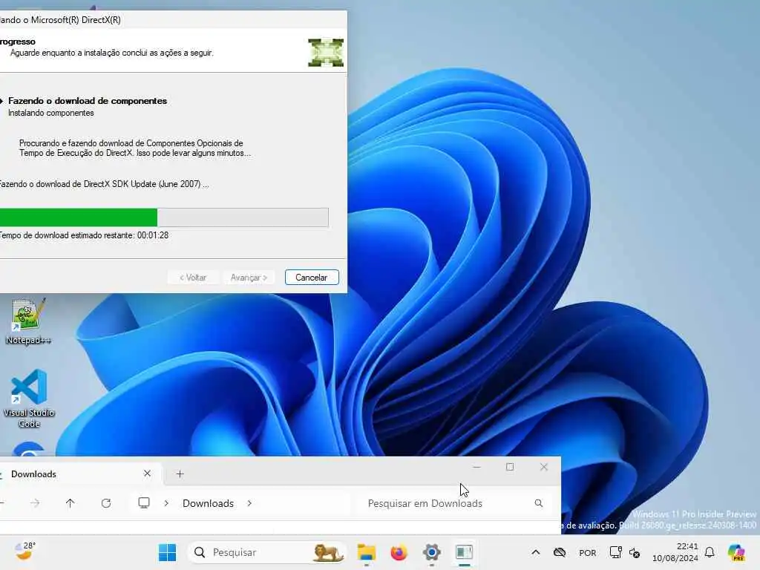Expand the chevron after the PC icon
This screenshot has width=760, height=570.
point(166,503)
